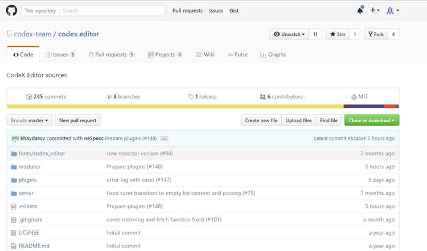Focus the repository search field
Viewport: 427px width, 251px height.
(x=112, y=11)
